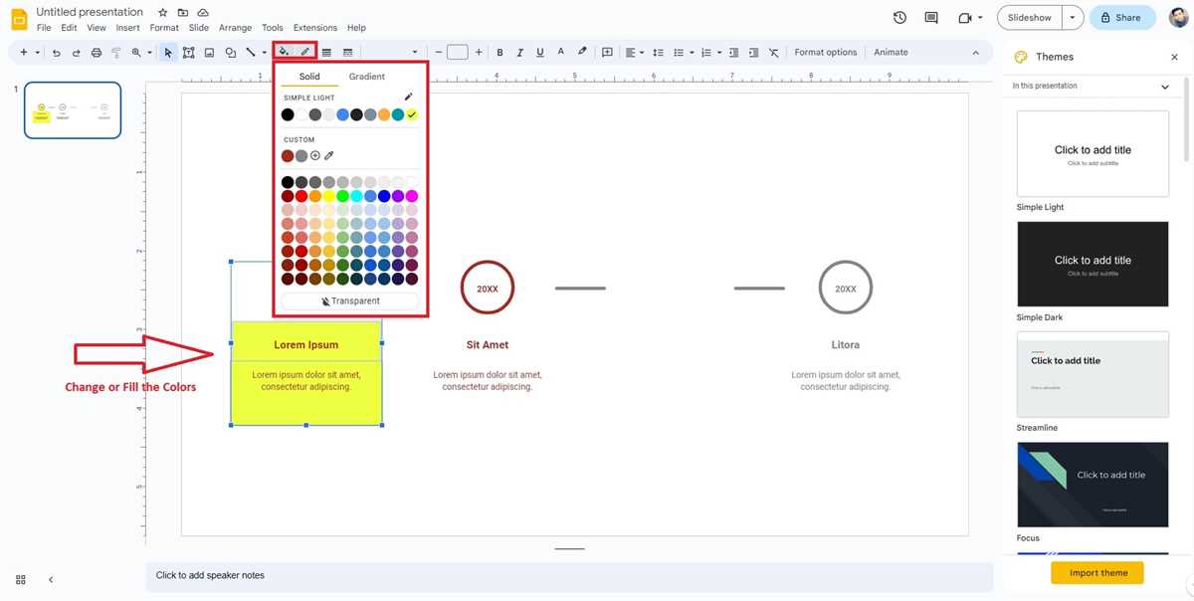The image size is (1194, 601).
Task: Open the Insert menu
Action: (127, 28)
